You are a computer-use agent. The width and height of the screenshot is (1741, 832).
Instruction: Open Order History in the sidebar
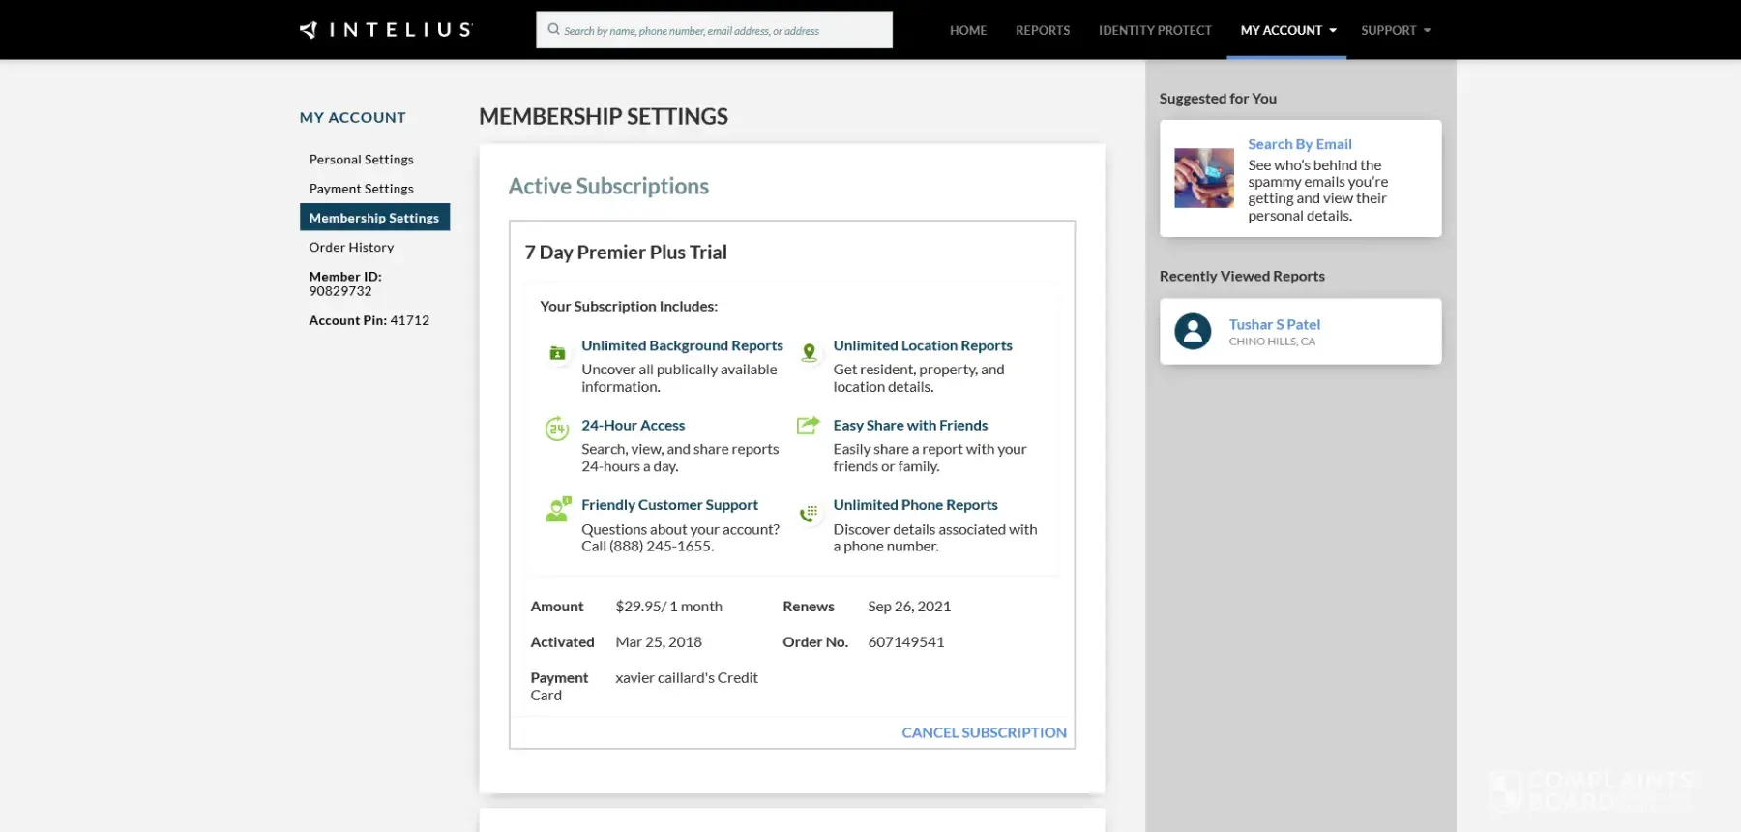[351, 248]
